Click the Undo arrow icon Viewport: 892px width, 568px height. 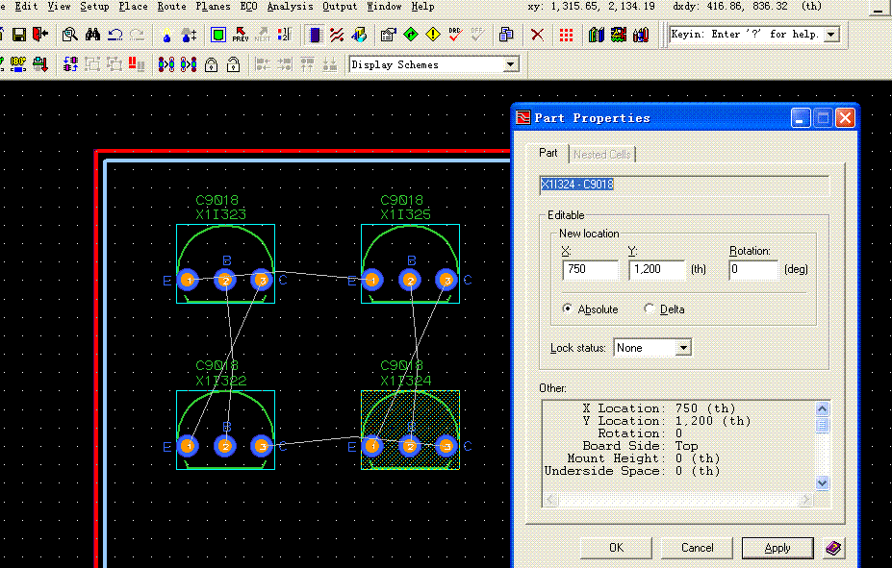tap(115, 35)
